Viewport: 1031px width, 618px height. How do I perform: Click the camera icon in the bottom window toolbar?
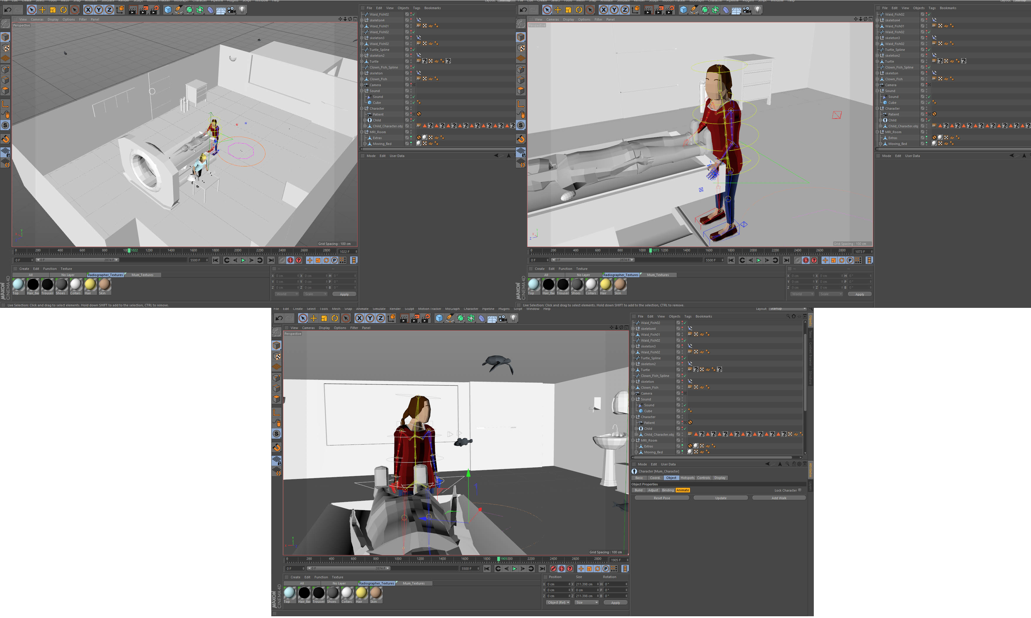point(503,318)
